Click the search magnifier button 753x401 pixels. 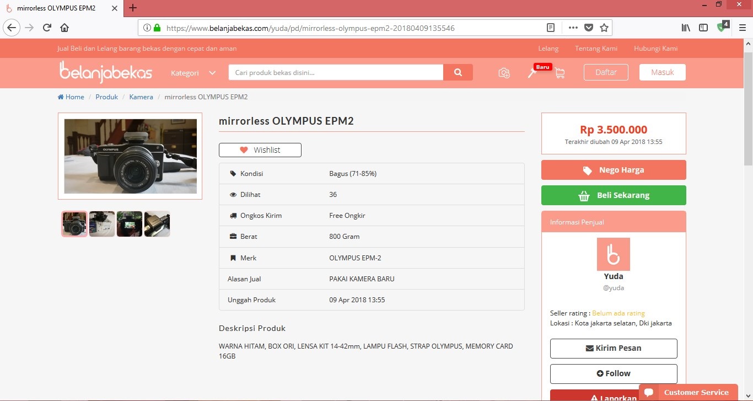[458, 72]
